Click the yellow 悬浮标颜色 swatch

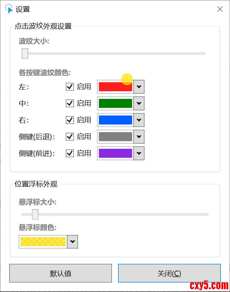(x=42, y=242)
